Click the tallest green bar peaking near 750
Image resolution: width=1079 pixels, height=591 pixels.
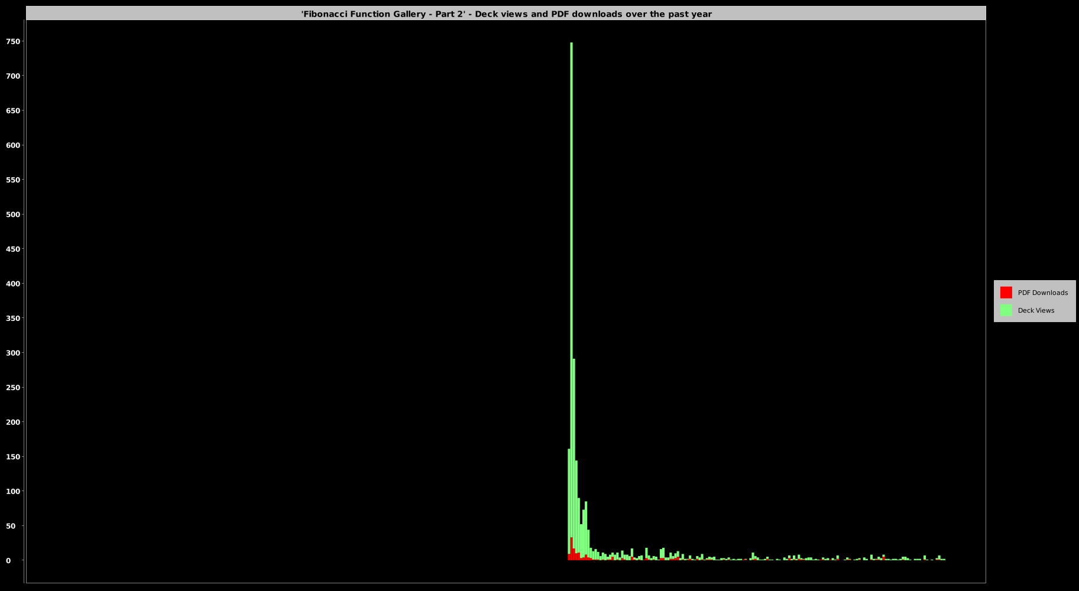pyautogui.click(x=571, y=290)
